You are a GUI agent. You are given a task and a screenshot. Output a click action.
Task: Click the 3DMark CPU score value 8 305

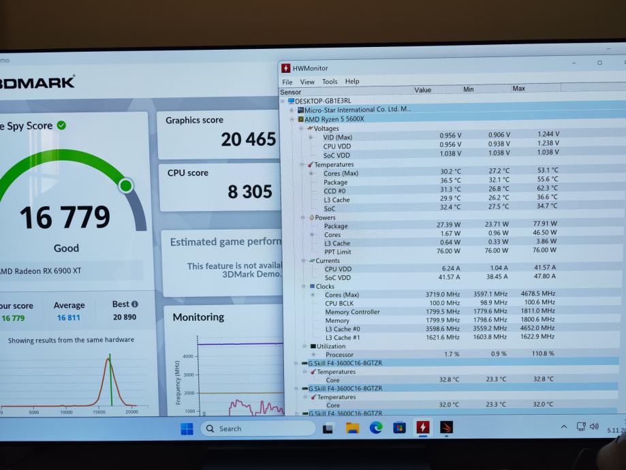tap(250, 192)
